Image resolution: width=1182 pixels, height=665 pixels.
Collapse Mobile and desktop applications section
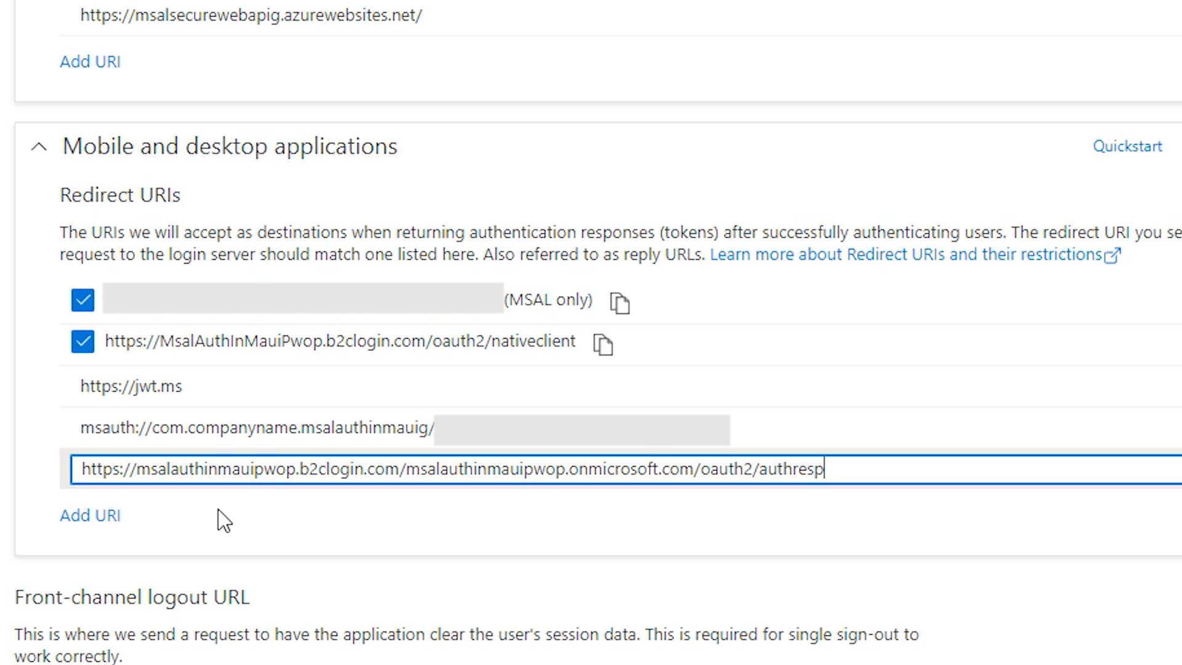point(39,147)
